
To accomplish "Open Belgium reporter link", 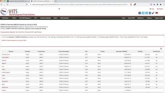I will click(4, 64).
